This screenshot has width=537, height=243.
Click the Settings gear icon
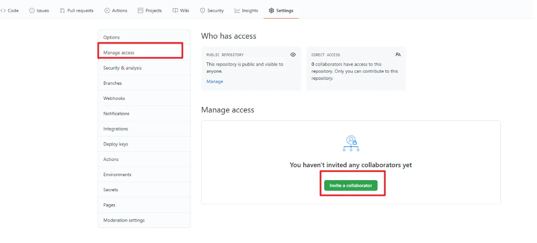271,11
